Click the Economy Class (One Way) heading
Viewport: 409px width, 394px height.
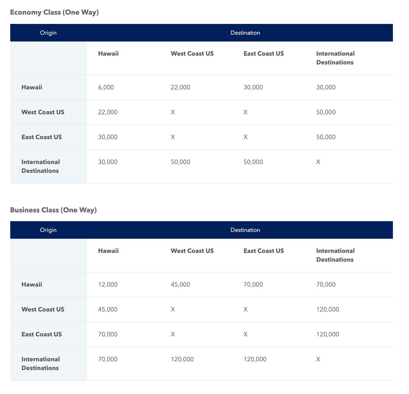point(54,12)
